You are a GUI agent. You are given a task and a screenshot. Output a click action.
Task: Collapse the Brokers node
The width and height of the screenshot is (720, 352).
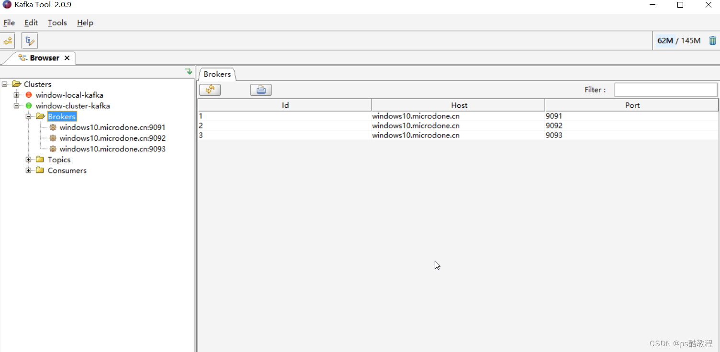click(29, 116)
